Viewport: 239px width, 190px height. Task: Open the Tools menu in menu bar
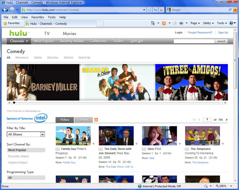tap(52, 17)
